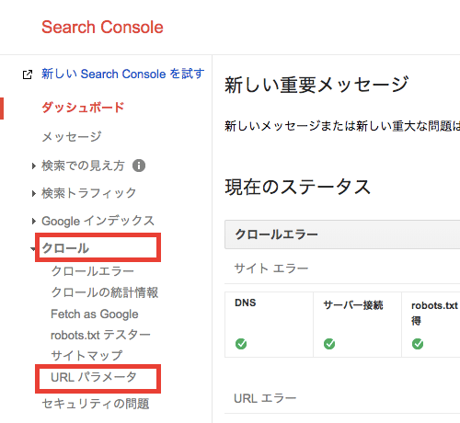Click the サーバー接続 status cell label
Image resolution: width=460 pixels, height=423 pixels.
(353, 305)
